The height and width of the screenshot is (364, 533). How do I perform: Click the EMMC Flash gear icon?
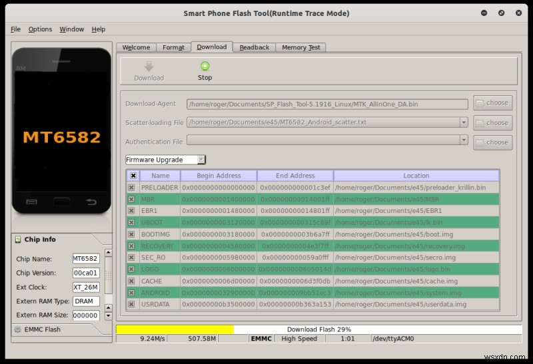point(18,329)
